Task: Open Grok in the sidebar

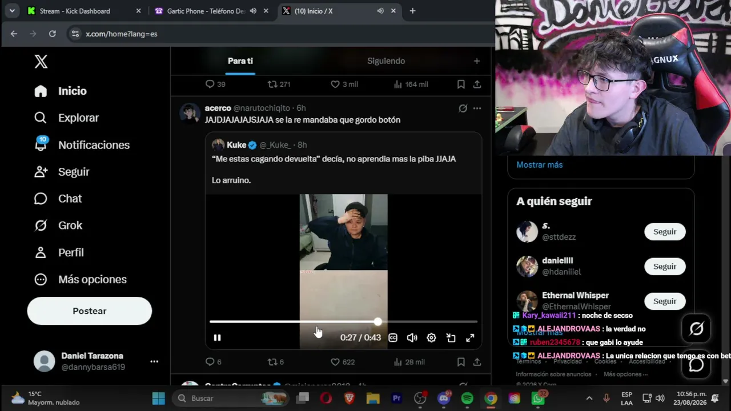Action: click(x=58, y=225)
